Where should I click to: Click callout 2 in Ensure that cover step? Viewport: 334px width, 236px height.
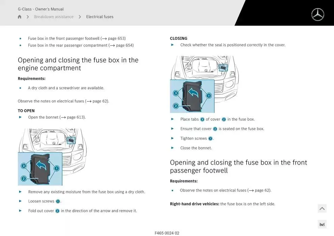coord(215,129)
